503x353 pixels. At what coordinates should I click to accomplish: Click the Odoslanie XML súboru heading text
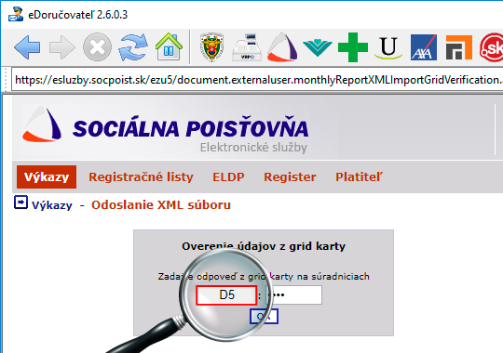click(x=161, y=205)
